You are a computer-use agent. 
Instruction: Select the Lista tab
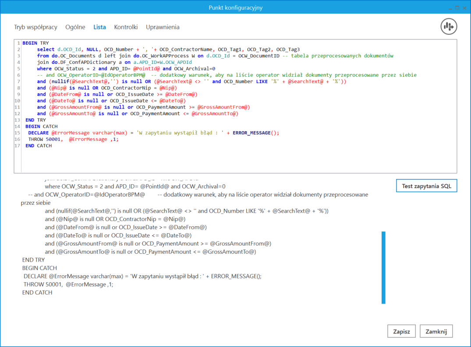tap(99, 27)
